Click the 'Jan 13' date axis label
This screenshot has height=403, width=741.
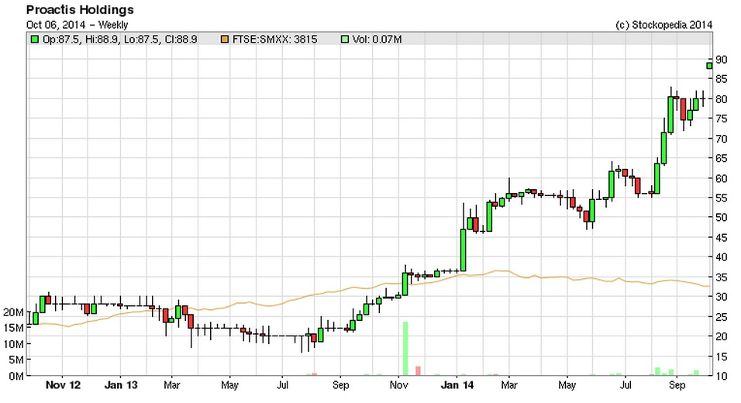tap(120, 385)
